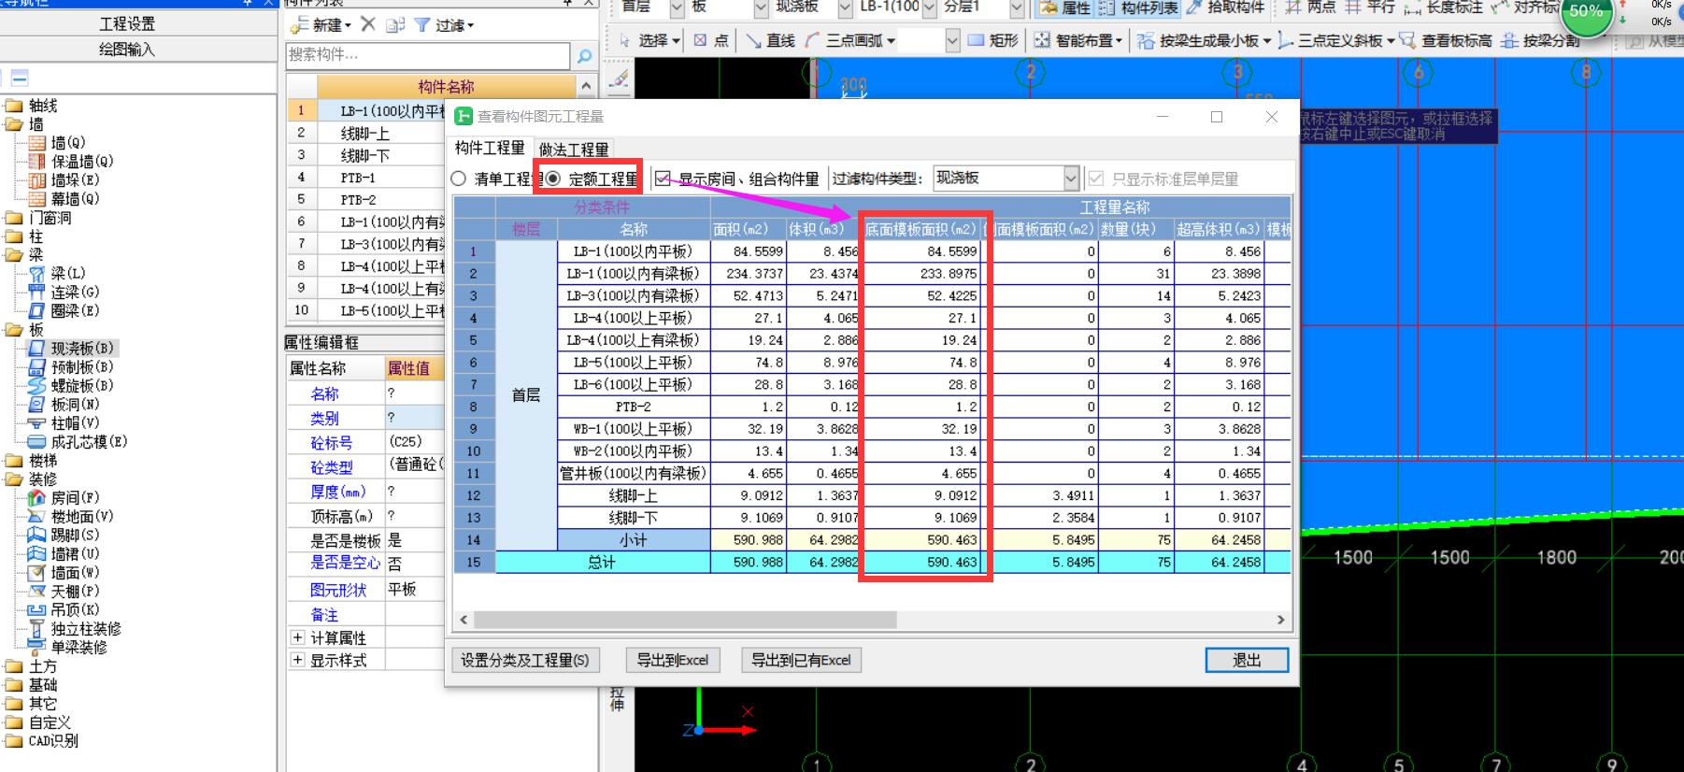1684x772 pixels.
Task: Click the 砼标号 property value (C25)
Action: [x=414, y=441]
